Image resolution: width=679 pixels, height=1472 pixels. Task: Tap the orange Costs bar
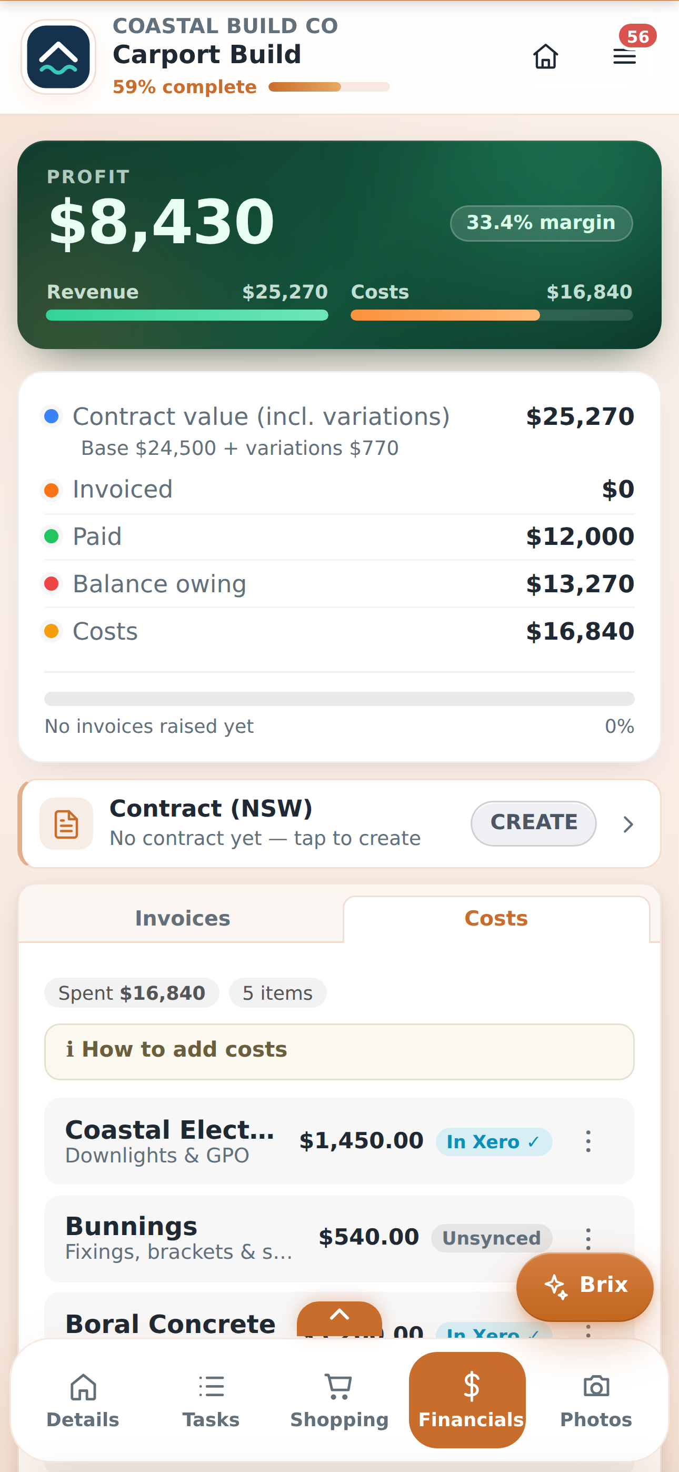tap(492, 315)
